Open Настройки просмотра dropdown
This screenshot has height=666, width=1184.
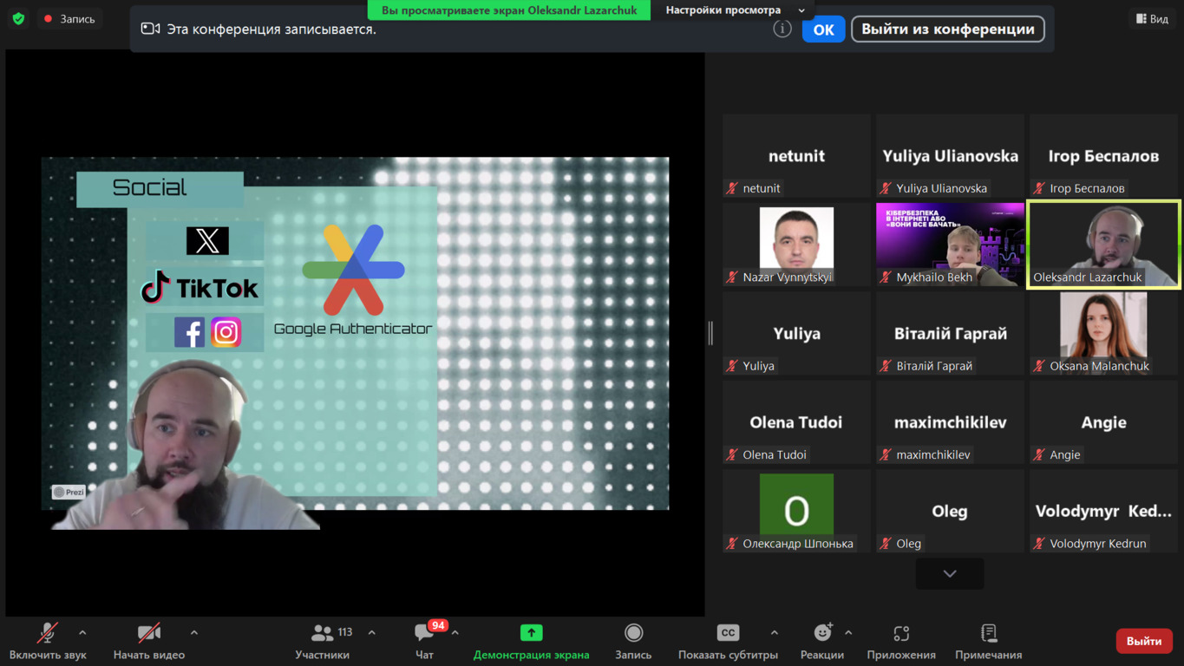(736, 10)
